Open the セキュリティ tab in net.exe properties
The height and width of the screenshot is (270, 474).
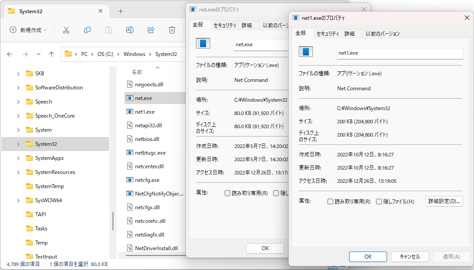point(225,25)
